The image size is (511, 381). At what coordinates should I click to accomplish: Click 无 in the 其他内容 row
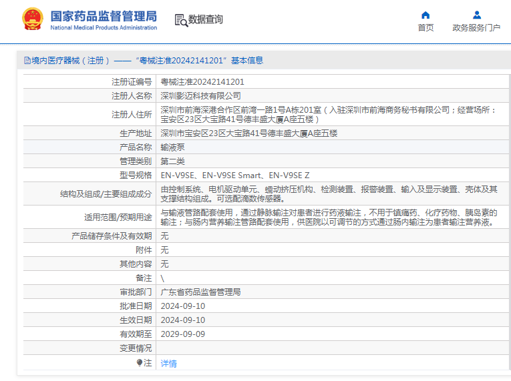click(164, 264)
